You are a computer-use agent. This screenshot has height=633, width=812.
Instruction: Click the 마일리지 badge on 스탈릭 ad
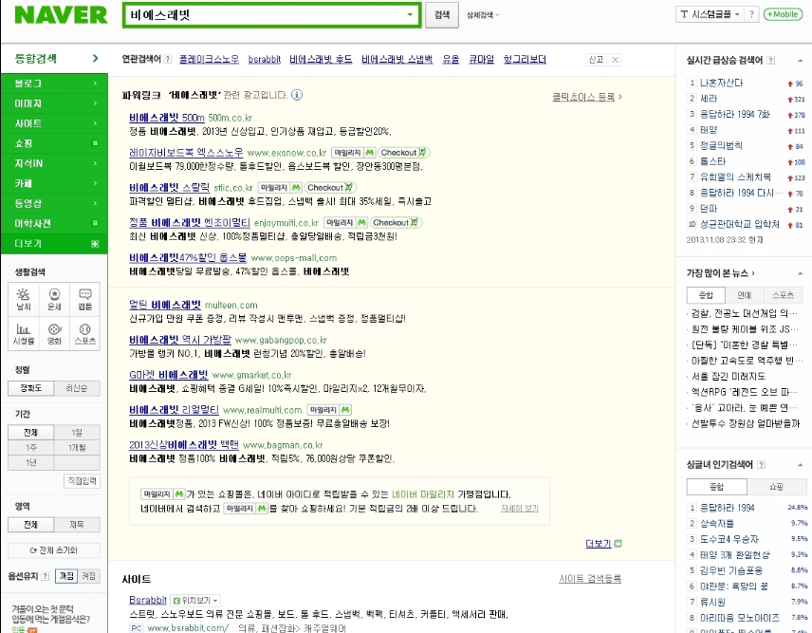pyautogui.click(x=280, y=188)
